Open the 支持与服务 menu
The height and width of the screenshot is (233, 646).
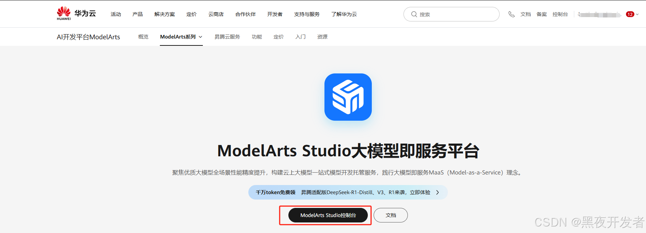pyautogui.click(x=307, y=14)
